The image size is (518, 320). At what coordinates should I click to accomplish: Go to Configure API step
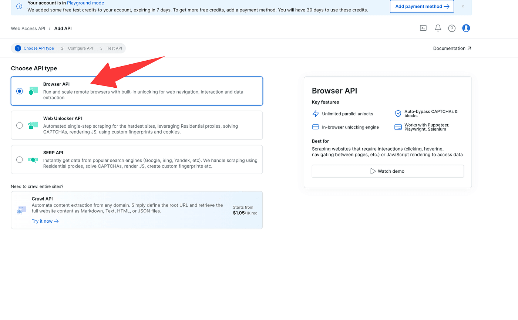(77, 48)
